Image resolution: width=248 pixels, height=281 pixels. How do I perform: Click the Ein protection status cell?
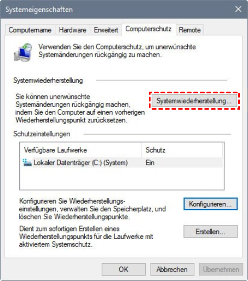point(150,163)
